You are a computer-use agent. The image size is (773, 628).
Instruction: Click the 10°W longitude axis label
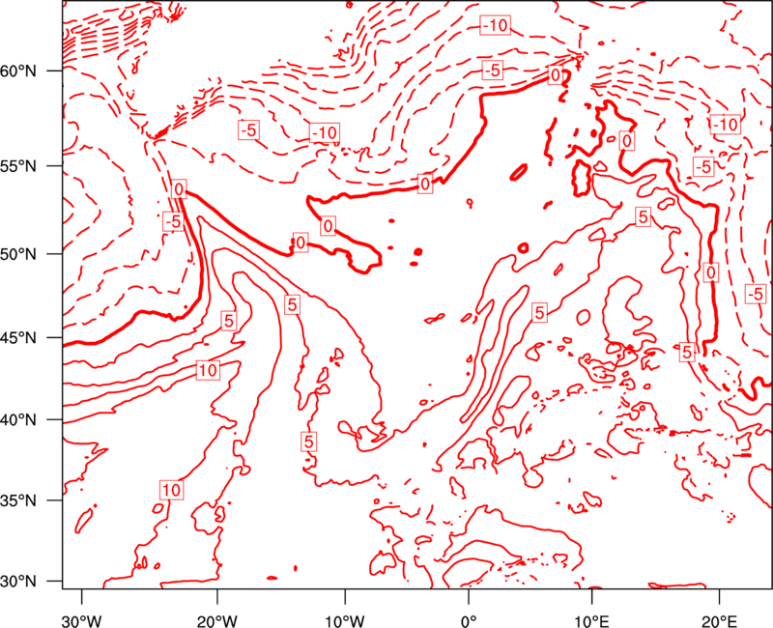(344, 621)
